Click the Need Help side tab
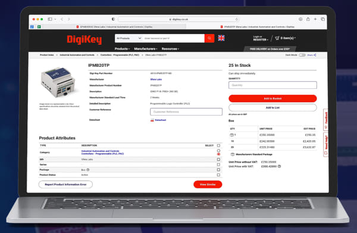The height and width of the screenshot is (233, 357). tap(326, 145)
